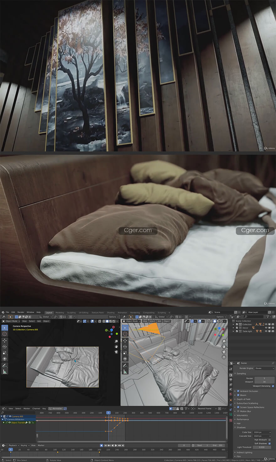This screenshot has height=462, width=276.
Task: Select the Rotate tool in left viewport
Action: 4,347
